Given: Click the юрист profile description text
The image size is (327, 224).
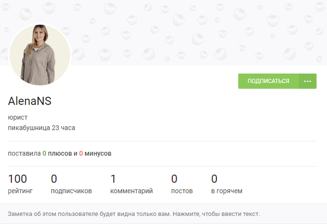Looking at the screenshot, I should [18, 117].
